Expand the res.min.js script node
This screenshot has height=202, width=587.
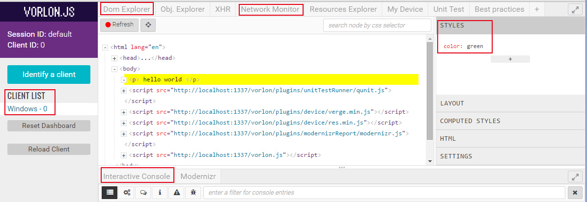pyautogui.click(x=124, y=123)
